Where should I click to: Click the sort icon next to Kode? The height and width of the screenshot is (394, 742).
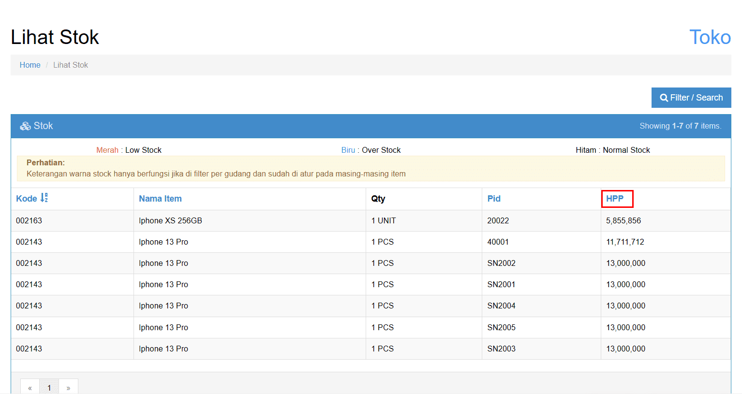point(44,198)
